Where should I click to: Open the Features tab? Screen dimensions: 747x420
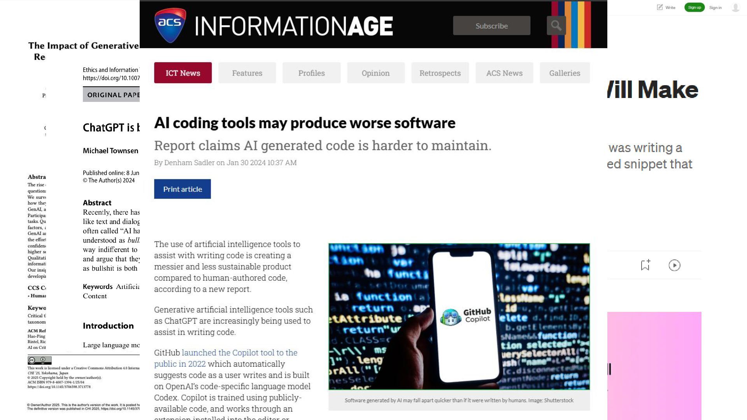pos(247,73)
